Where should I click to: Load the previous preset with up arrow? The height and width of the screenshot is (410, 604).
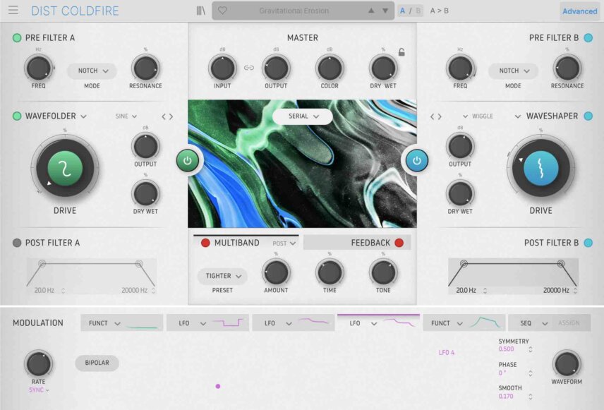tap(371, 11)
